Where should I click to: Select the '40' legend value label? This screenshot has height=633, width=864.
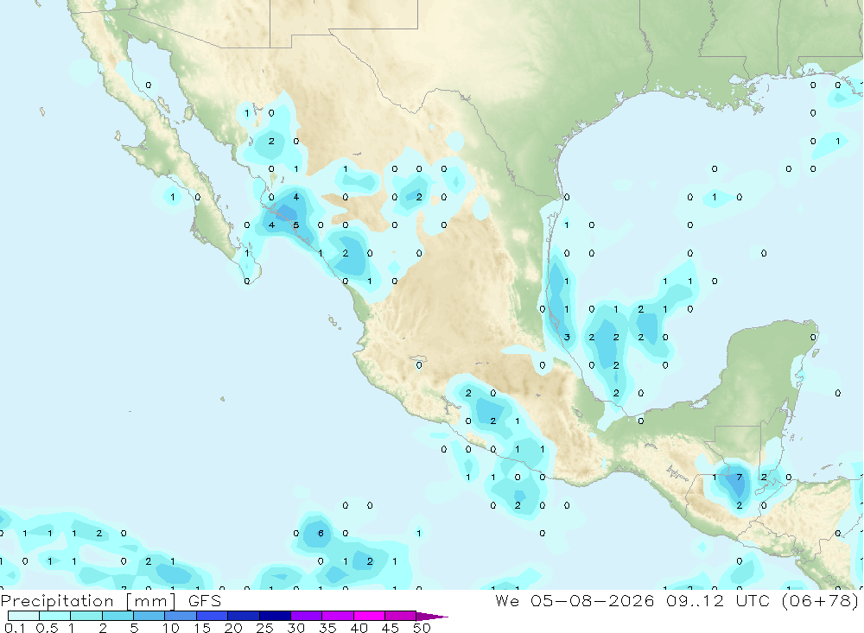coord(359,628)
